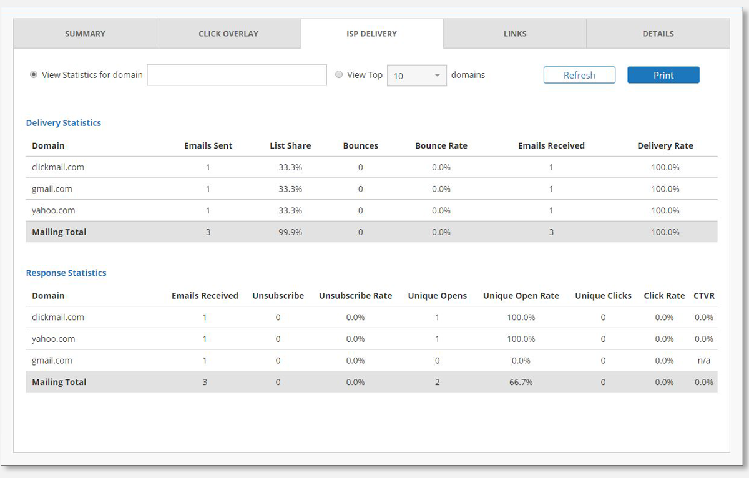Select View Statistics for domain radio button

point(34,74)
